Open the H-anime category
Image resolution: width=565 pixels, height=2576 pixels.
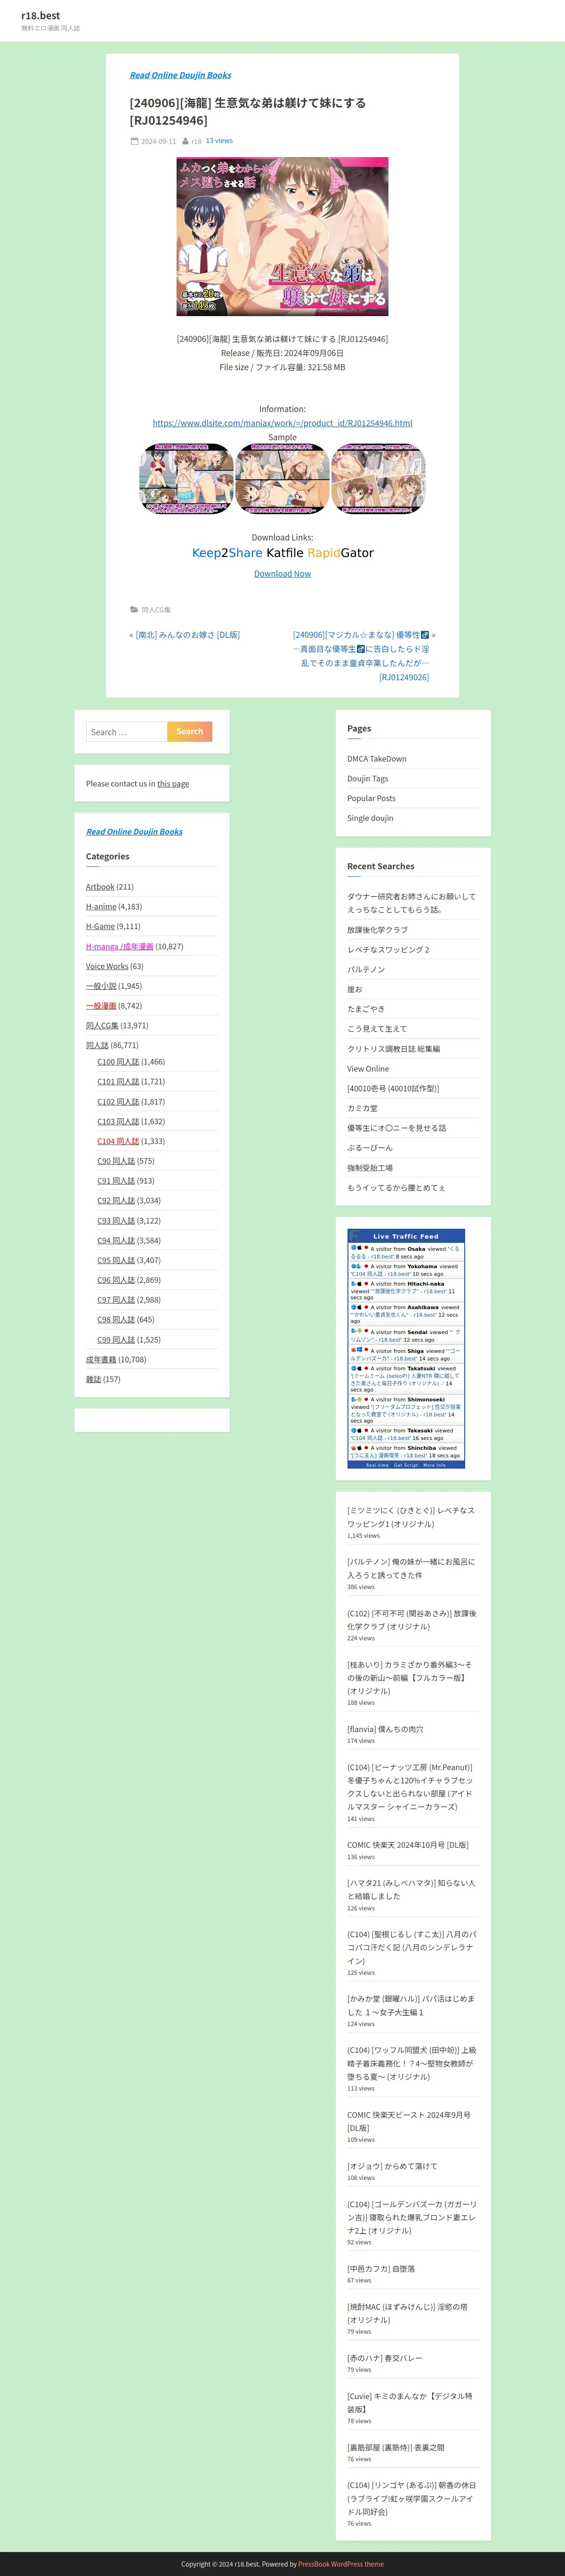[x=101, y=907]
